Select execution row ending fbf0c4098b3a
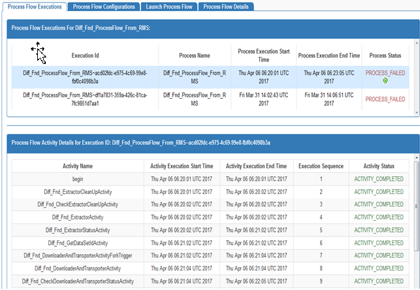Viewport: 420px width, 290px height. (210, 77)
